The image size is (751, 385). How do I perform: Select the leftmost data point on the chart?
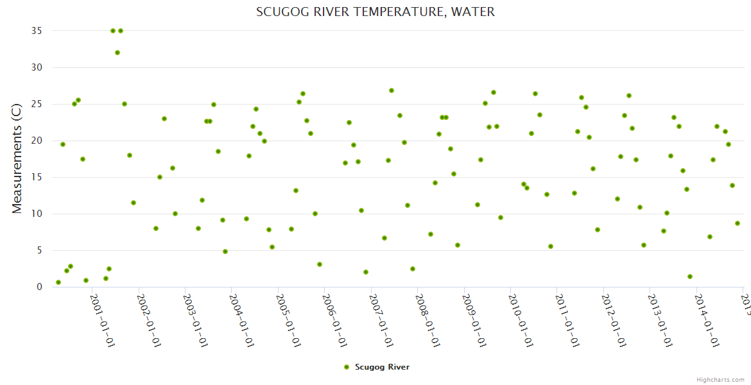(x=58, y=282)
